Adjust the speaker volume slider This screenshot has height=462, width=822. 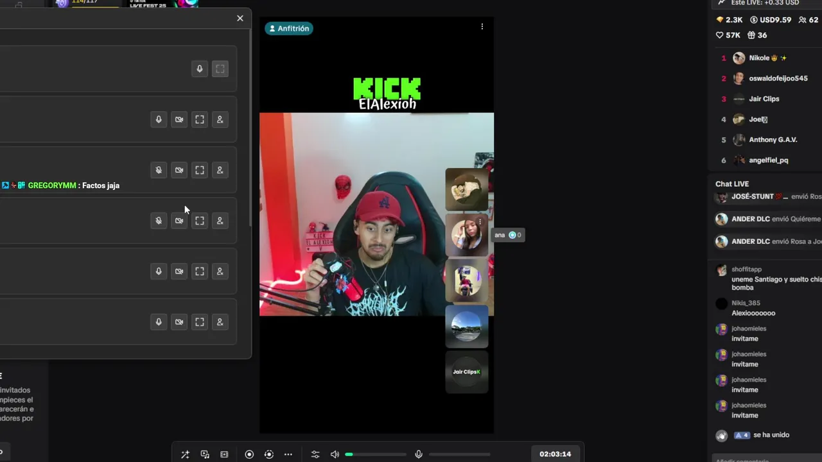click(x=376, y=454)
